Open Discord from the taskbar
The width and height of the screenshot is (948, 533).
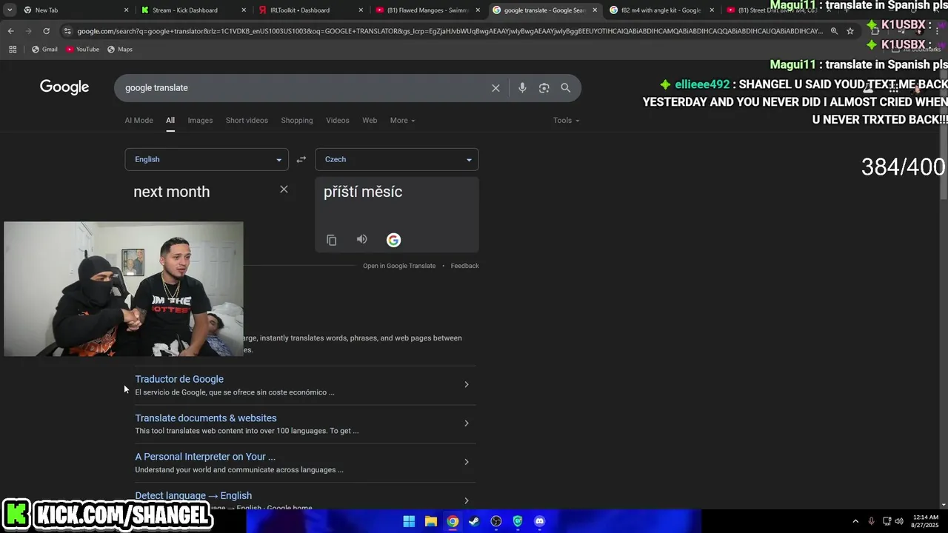pos(540,521)
